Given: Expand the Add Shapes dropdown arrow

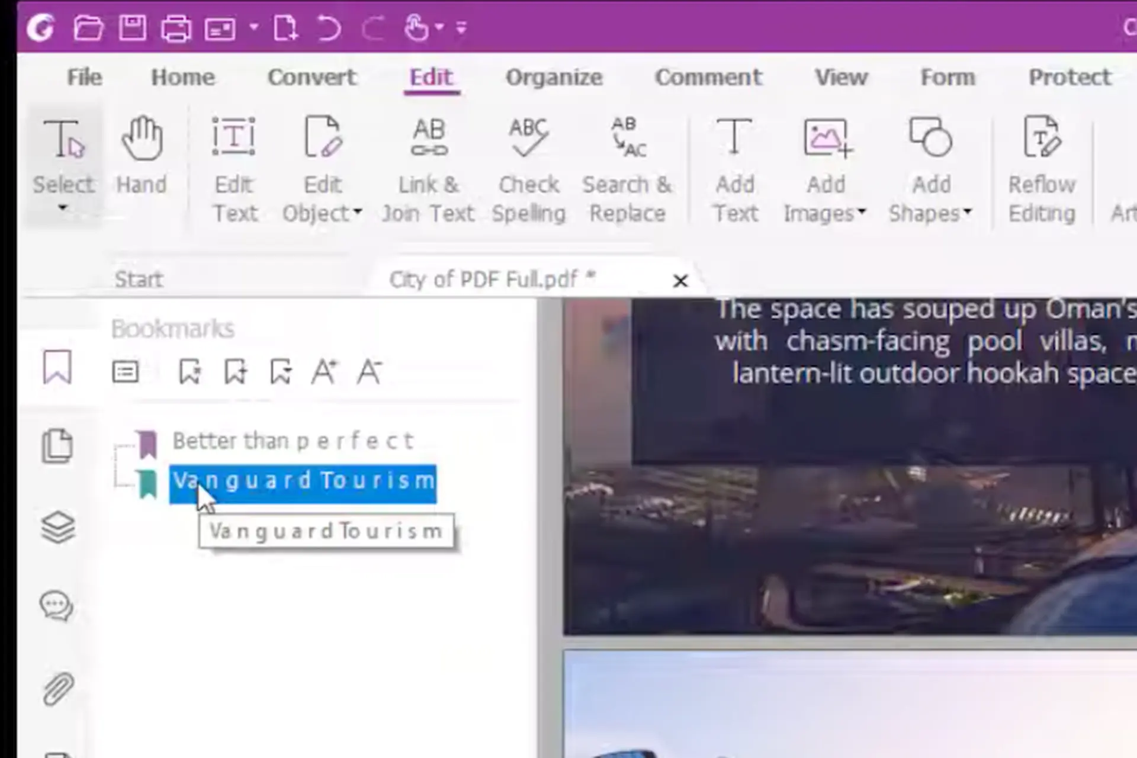Looking at the screenshot, I should (967, 212).
